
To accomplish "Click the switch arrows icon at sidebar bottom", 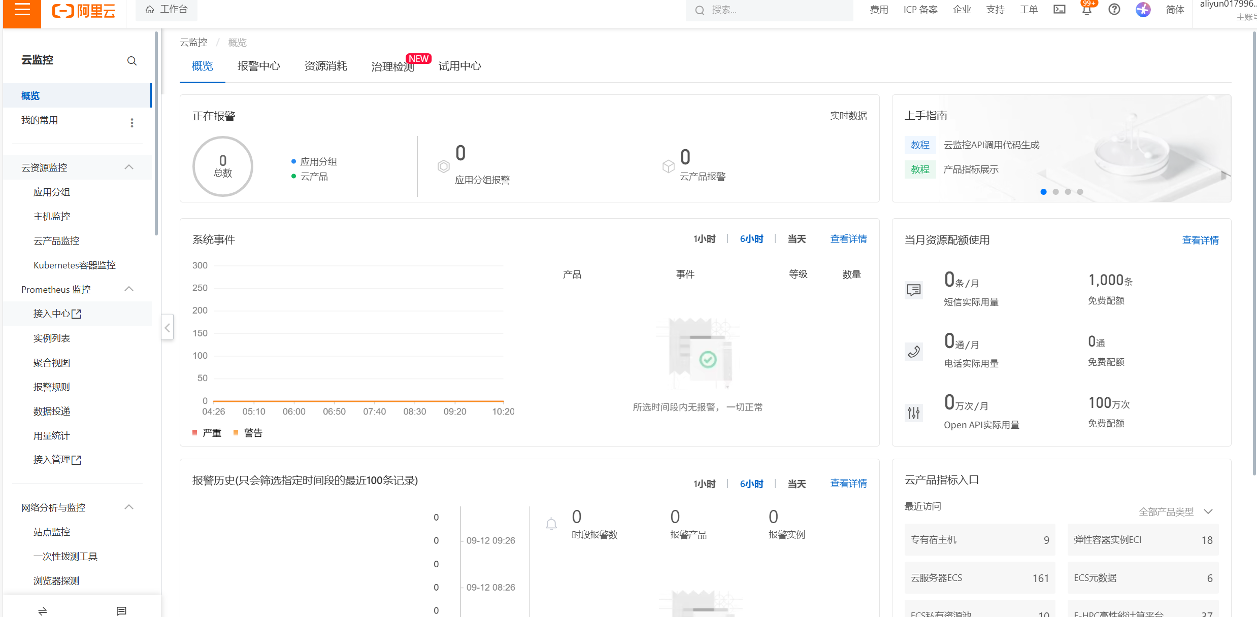I will 43,610.
